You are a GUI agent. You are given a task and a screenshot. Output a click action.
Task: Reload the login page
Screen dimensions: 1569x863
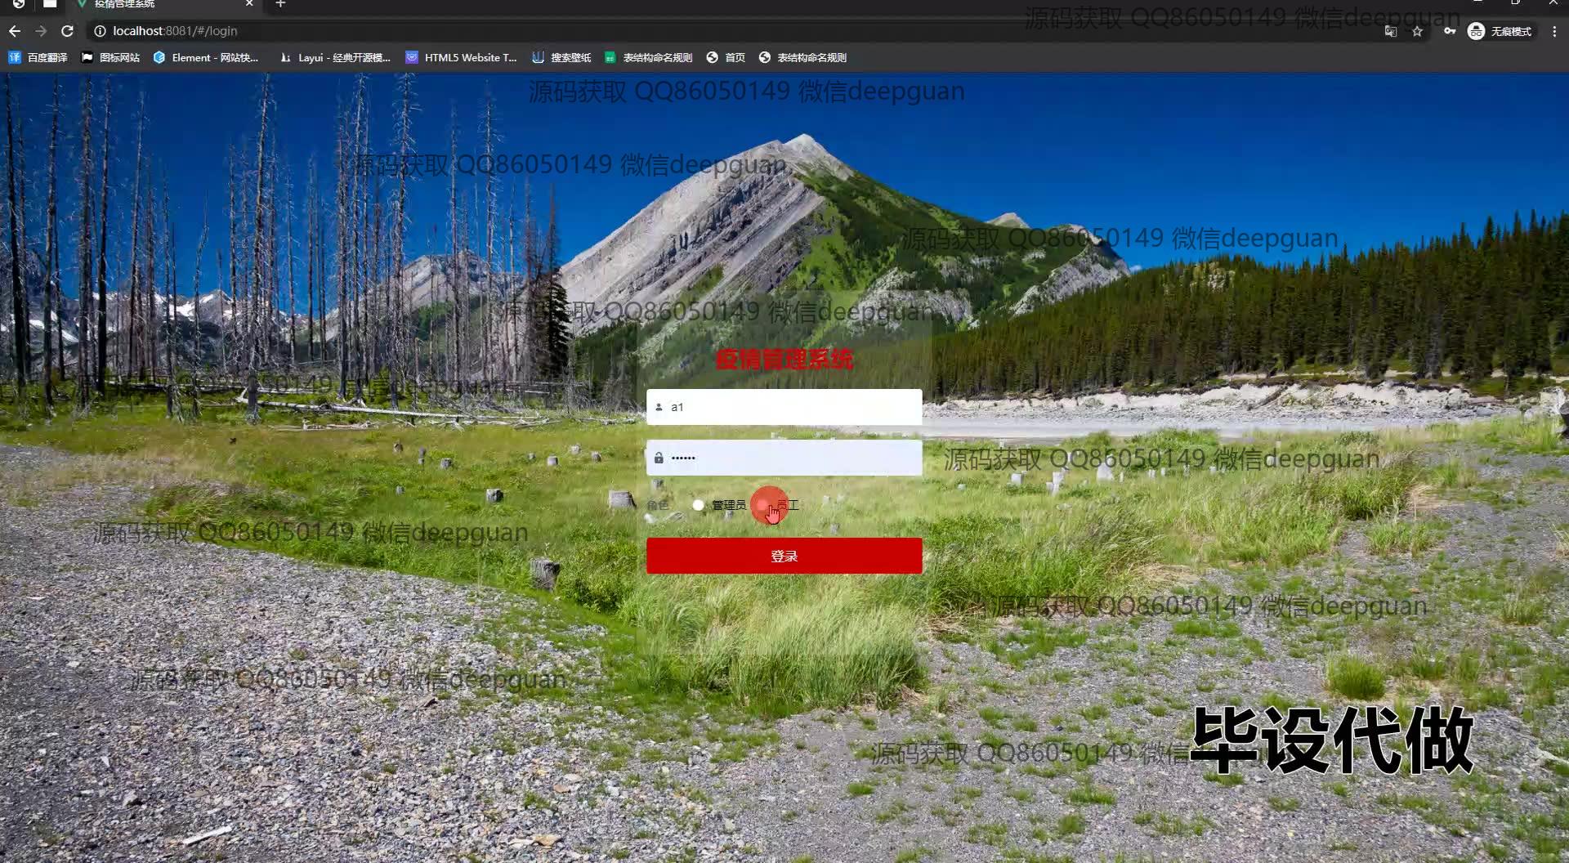click(68, 31)
